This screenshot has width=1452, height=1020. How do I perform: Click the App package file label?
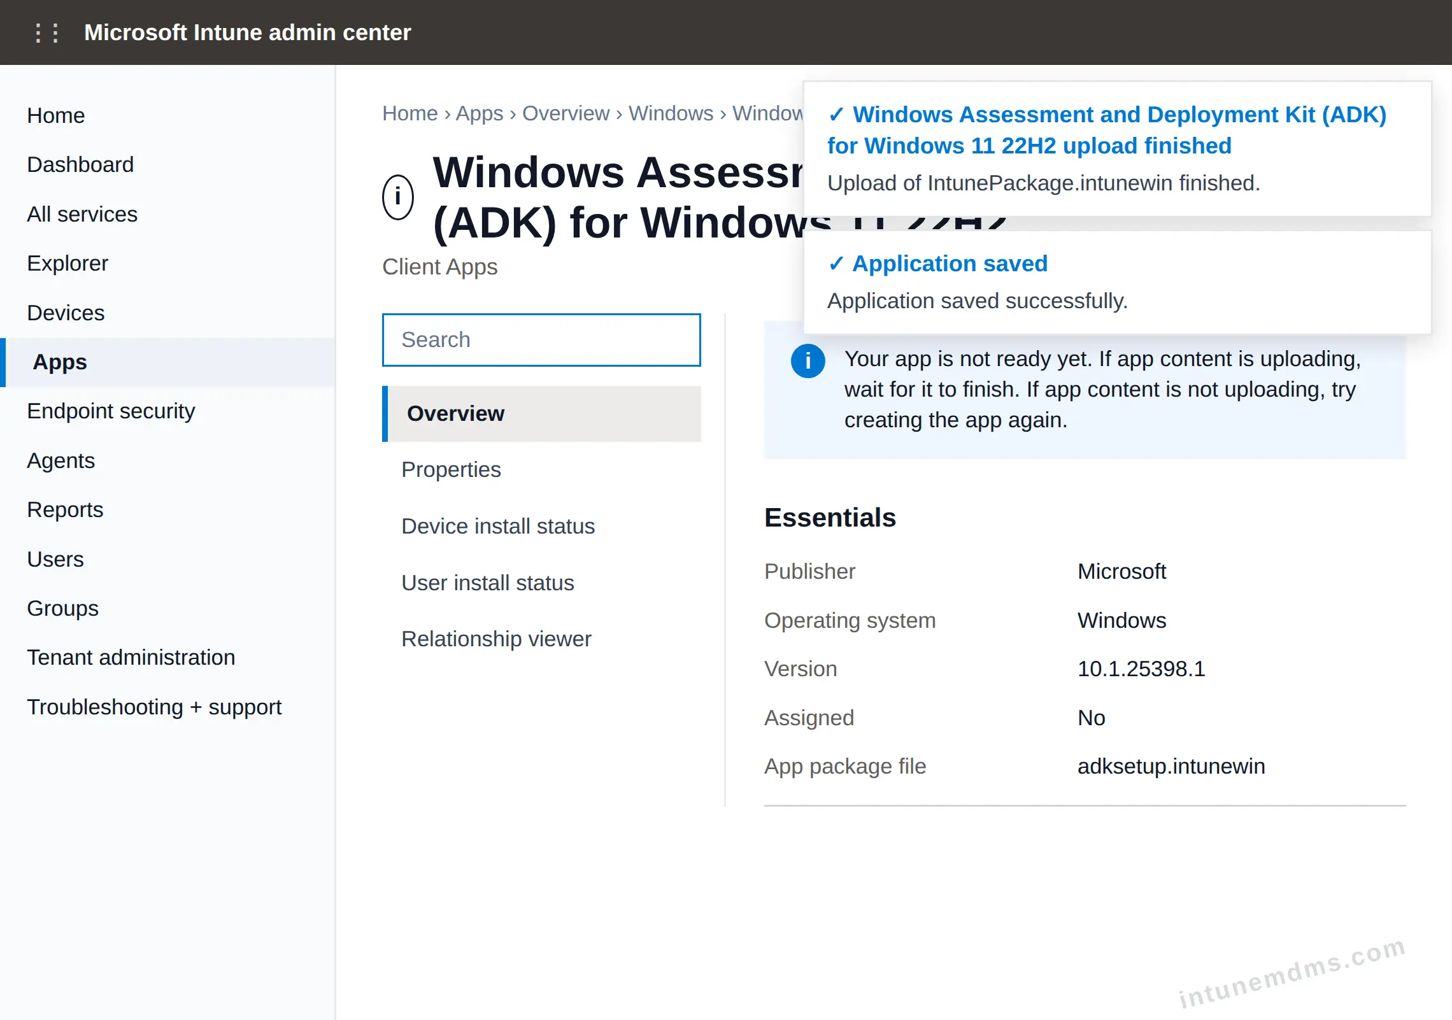845,767
